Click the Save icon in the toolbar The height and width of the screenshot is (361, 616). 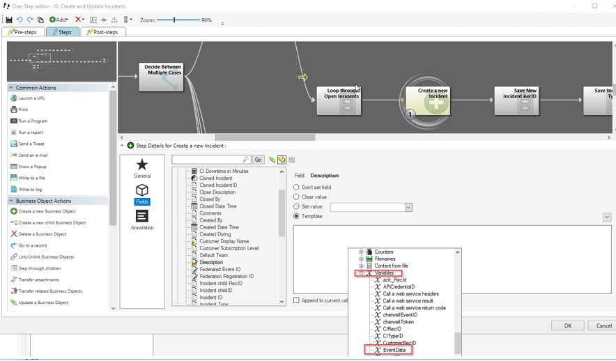click(x=9, y=20)
